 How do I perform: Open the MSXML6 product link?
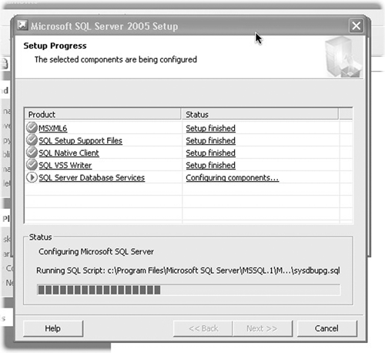point(53,128)
